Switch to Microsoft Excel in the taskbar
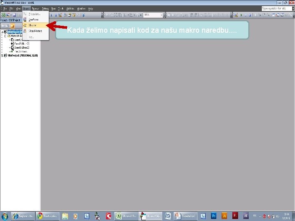This screenshot has height=221, width=295. click(126, 216)
